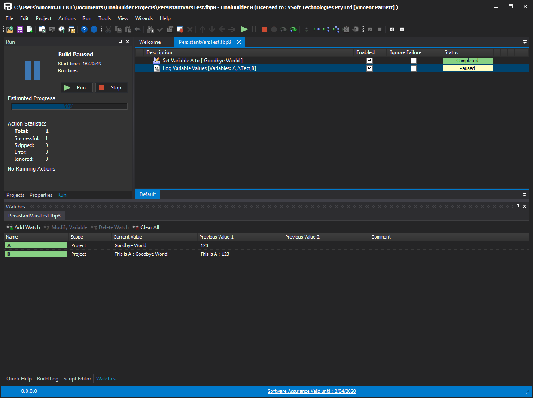This screenshot has height=398, width=533.
Task: Click Add Watch button
Action: [24, 227]
